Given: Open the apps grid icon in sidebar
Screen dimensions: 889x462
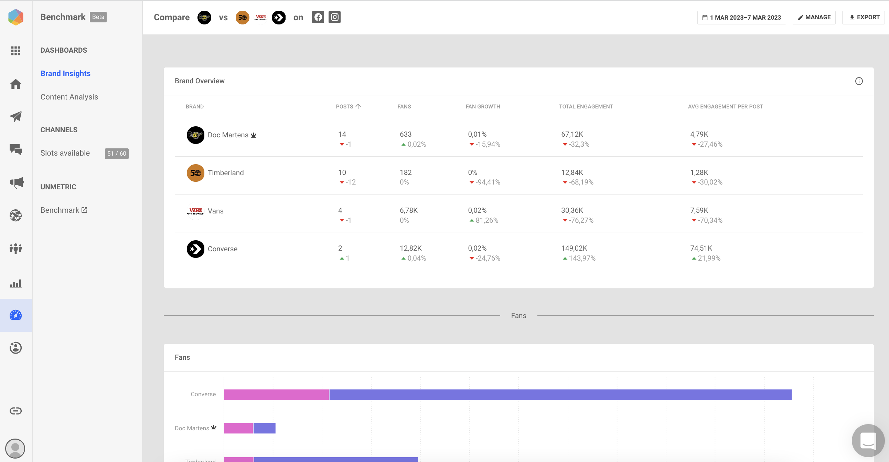Looking at the screenshot, I should (15, 51).
